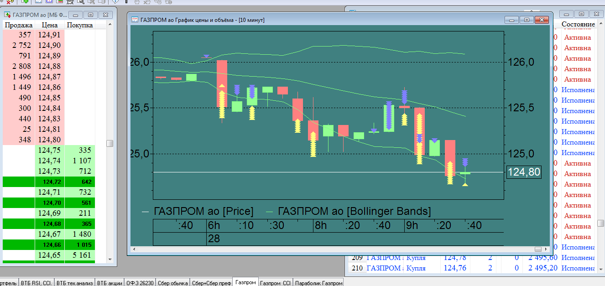Screen dimensions: 605x286
Task: Select the 211 buy volume
Action: click(80, 213)
